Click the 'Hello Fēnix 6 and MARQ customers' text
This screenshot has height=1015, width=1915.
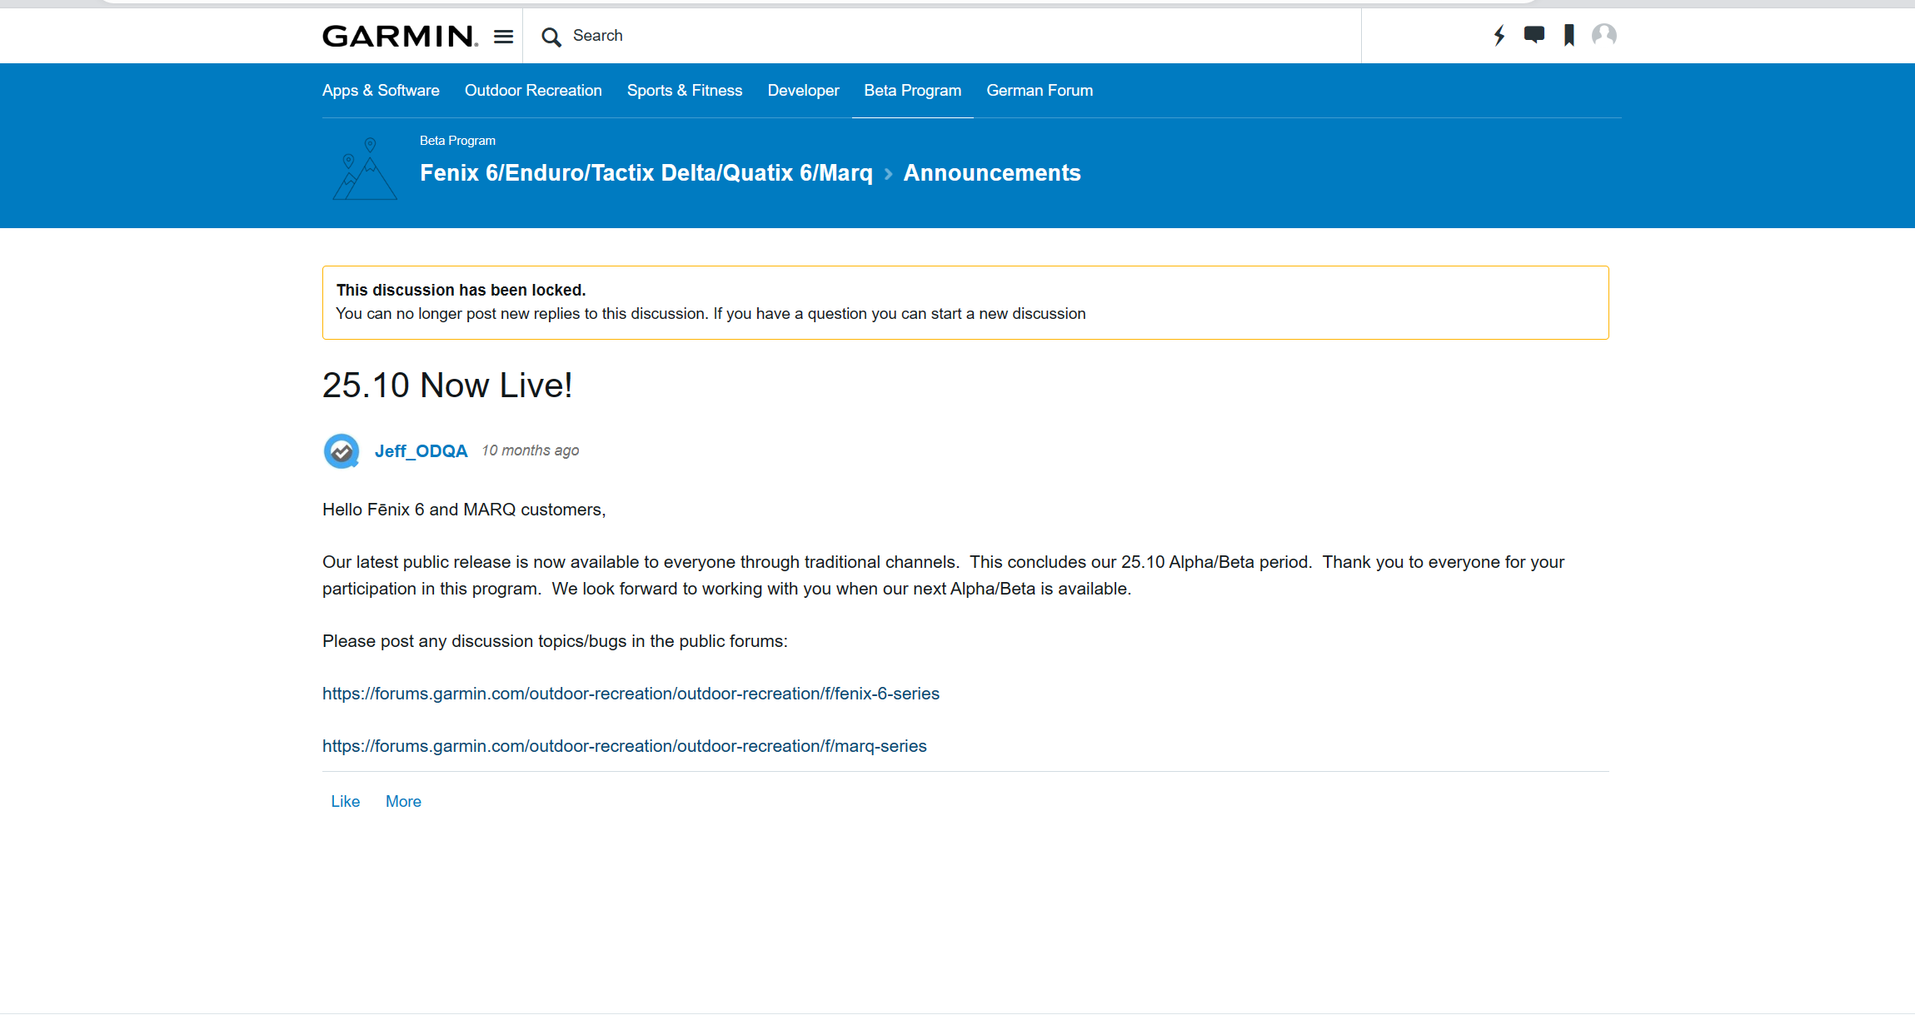click(464, 510)
